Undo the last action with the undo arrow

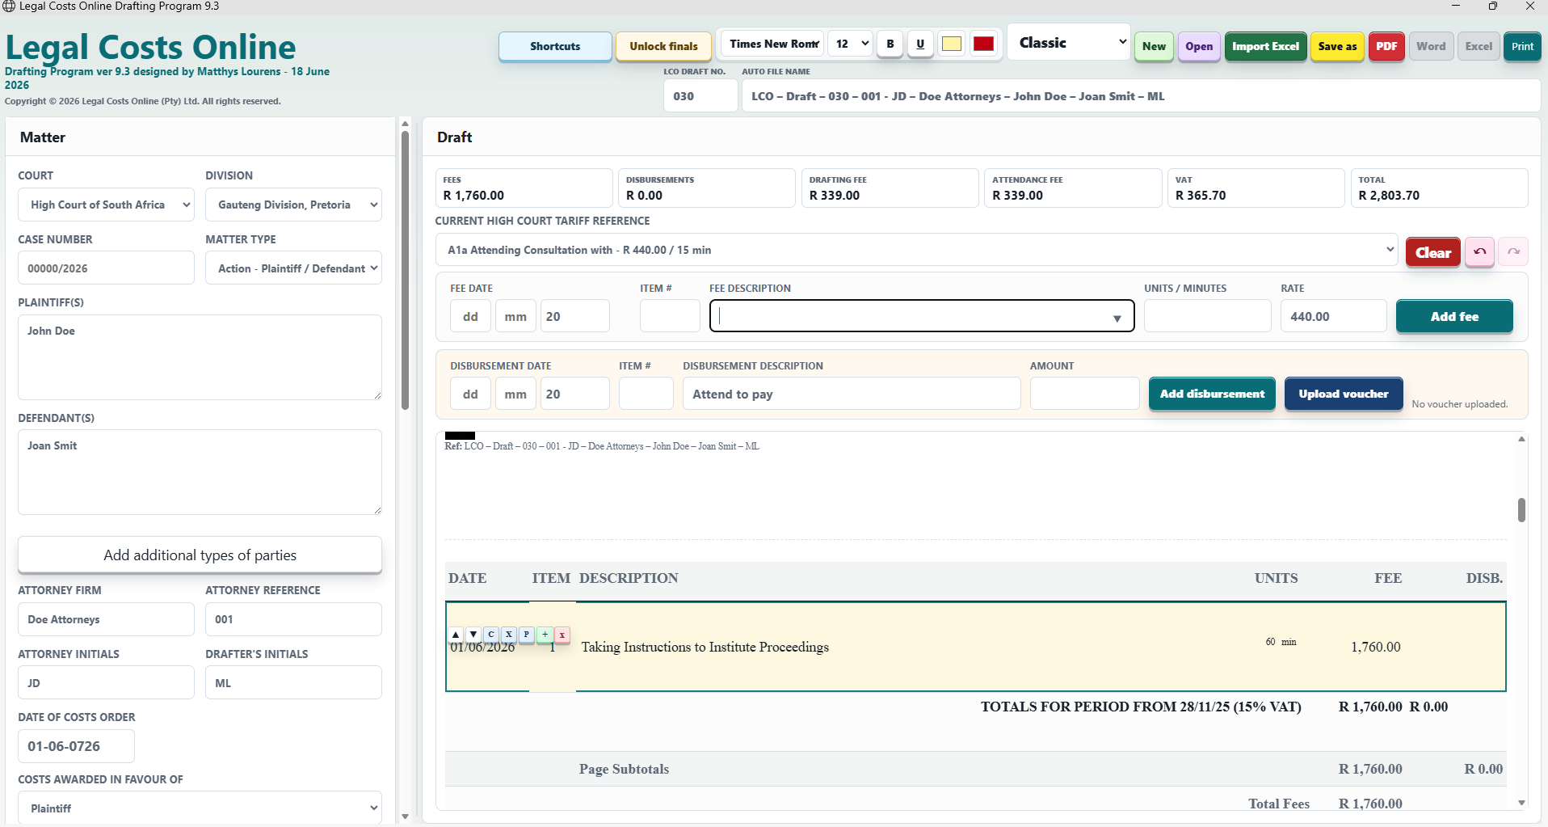point(1480,252)
